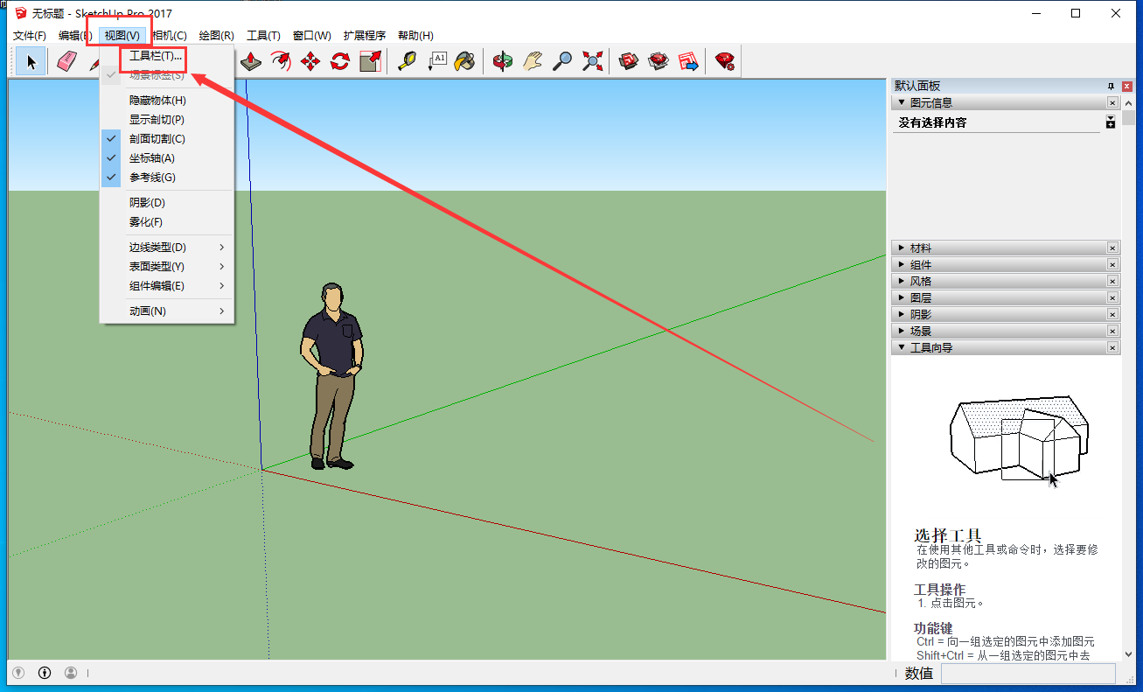
Task: Open the 相机(C) menu
Action: 170,36
